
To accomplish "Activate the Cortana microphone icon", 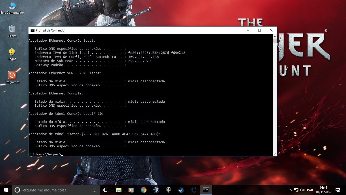I will 94,190.
